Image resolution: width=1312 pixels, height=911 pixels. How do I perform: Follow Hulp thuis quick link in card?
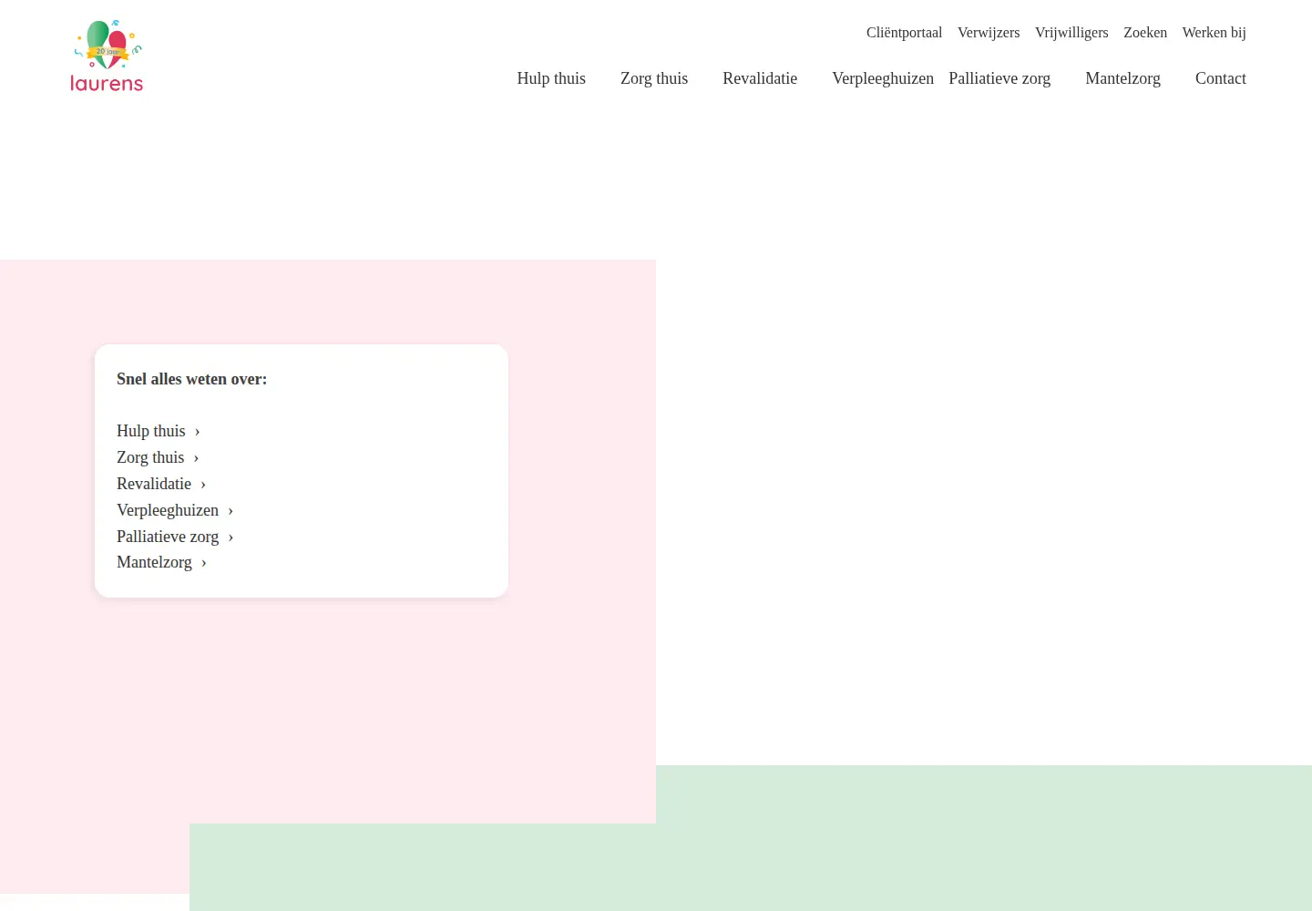pos(159,431)
